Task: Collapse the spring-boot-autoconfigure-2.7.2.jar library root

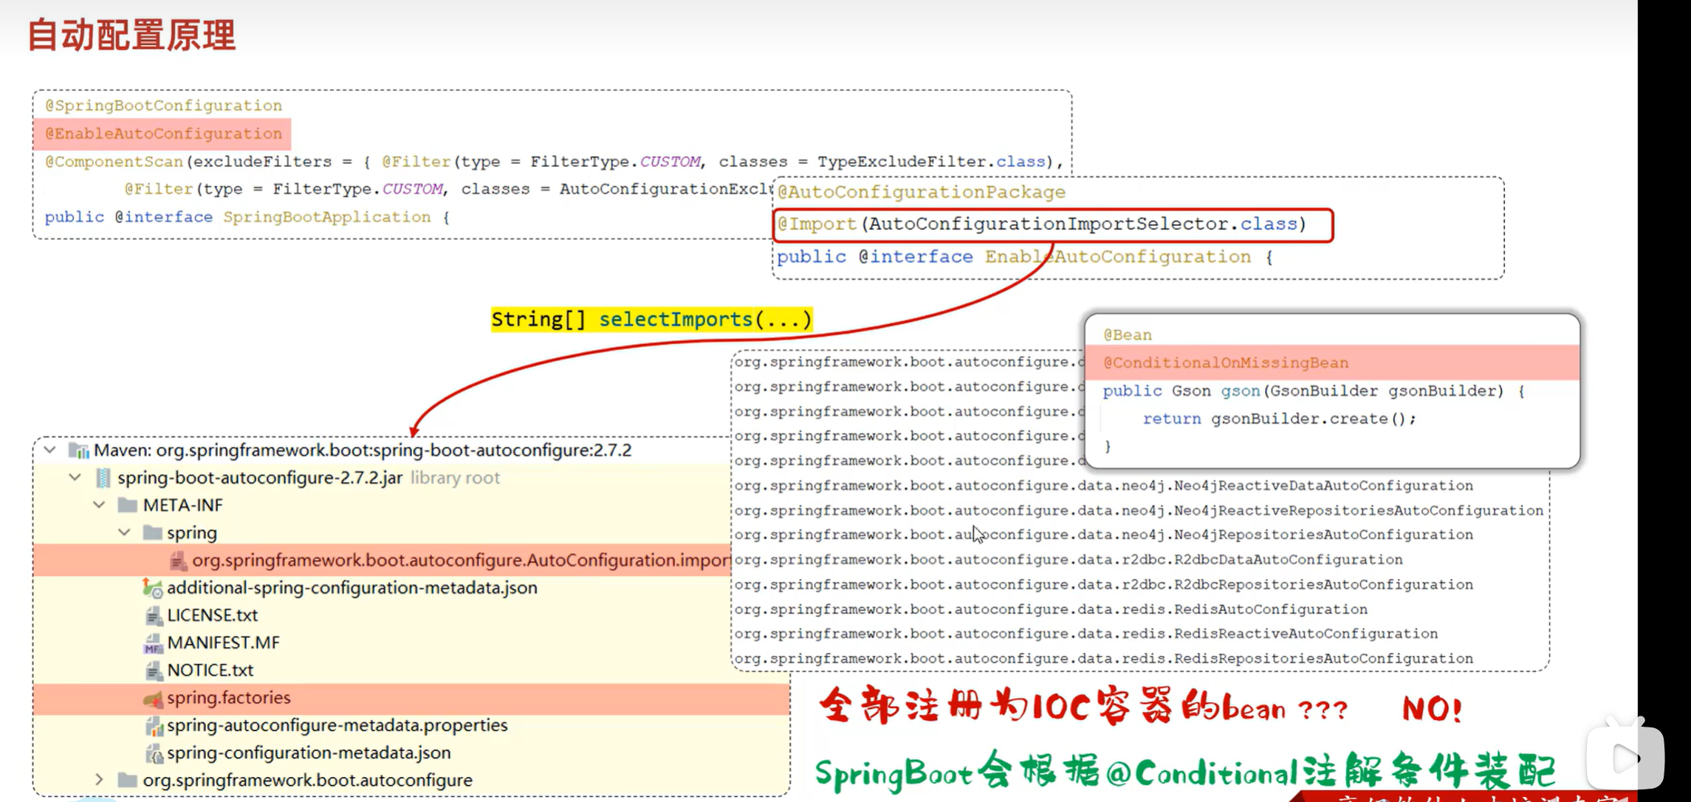Action: [75, 477]
